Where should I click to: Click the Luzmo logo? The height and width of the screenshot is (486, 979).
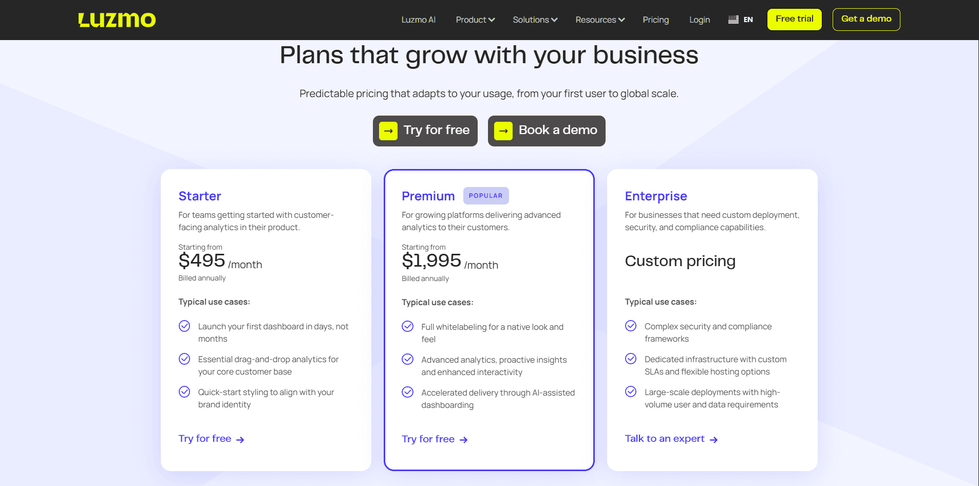pos(117,20)
